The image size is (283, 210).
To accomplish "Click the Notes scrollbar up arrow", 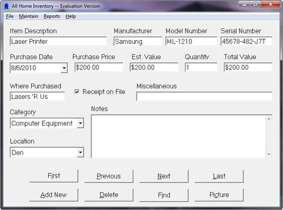I will [x=269, y=119].
